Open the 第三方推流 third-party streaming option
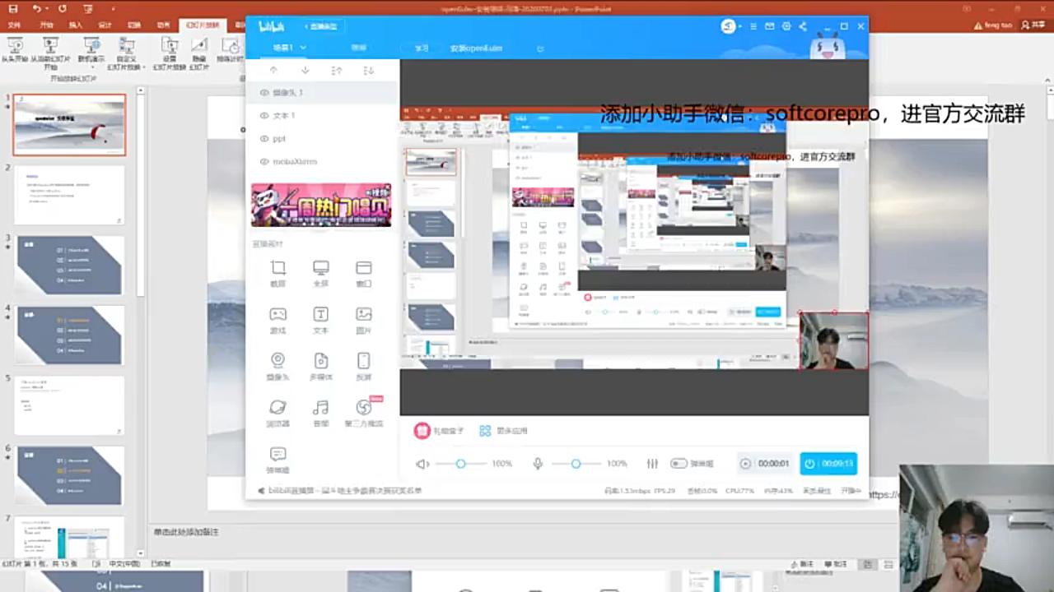This screenshot has height=592, width=1054. 364,411
